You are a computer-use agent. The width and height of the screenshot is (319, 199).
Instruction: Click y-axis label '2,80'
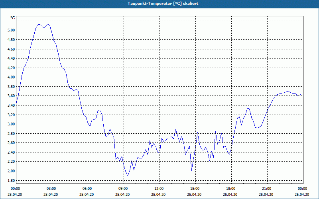point(11,133)
